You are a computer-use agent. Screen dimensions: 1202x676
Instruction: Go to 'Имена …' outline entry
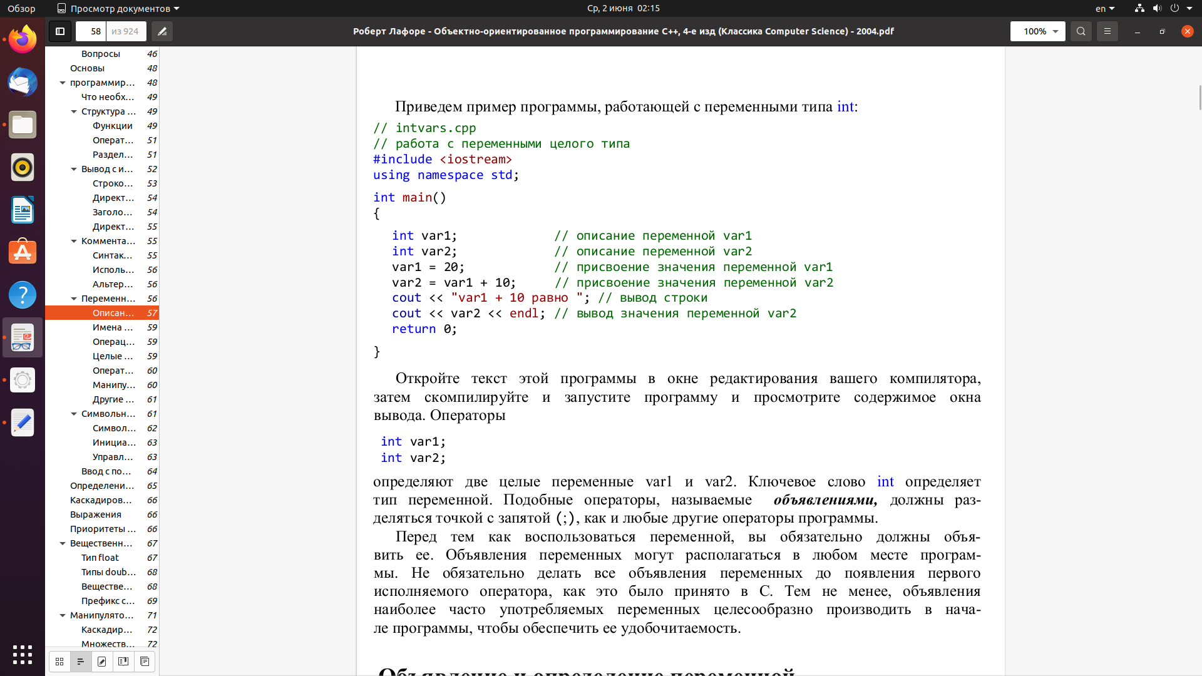102,327
